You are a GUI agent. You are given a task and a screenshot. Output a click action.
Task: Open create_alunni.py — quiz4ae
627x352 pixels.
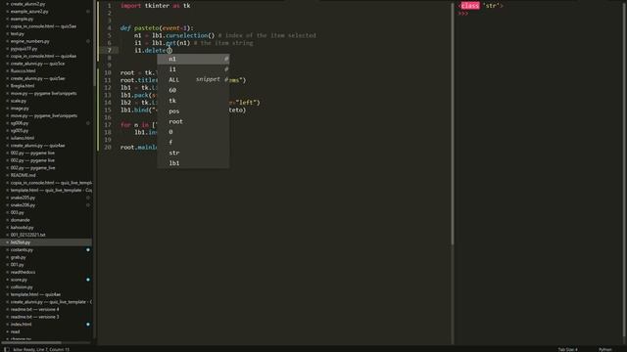coord(37,146)
